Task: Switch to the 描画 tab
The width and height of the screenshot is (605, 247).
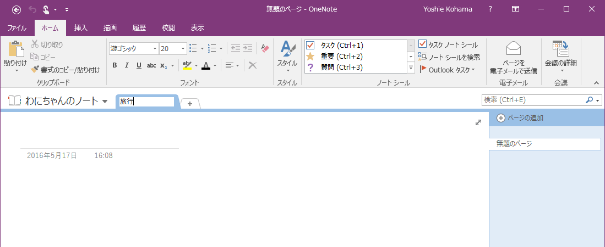Action: pyautogui.click(x=110, y=27)
